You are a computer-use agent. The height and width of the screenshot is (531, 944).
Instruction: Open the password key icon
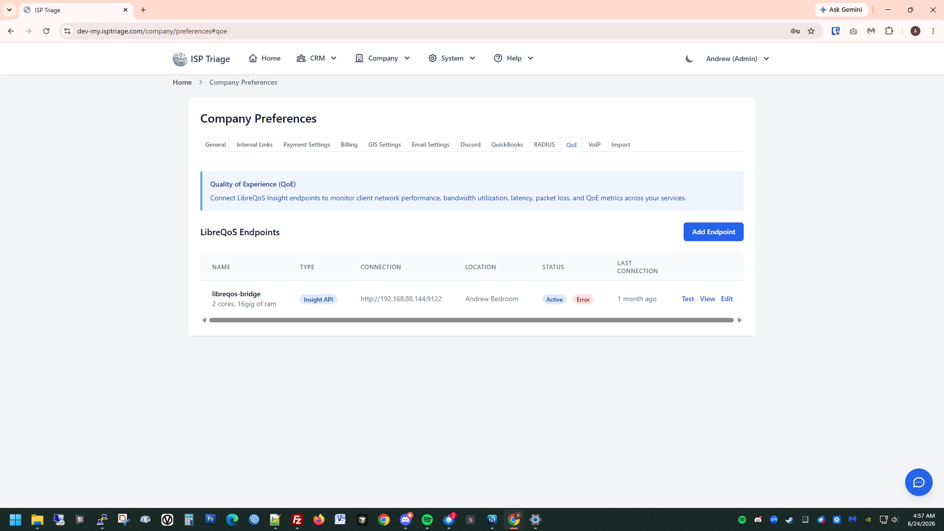click(x=795, y=31)
